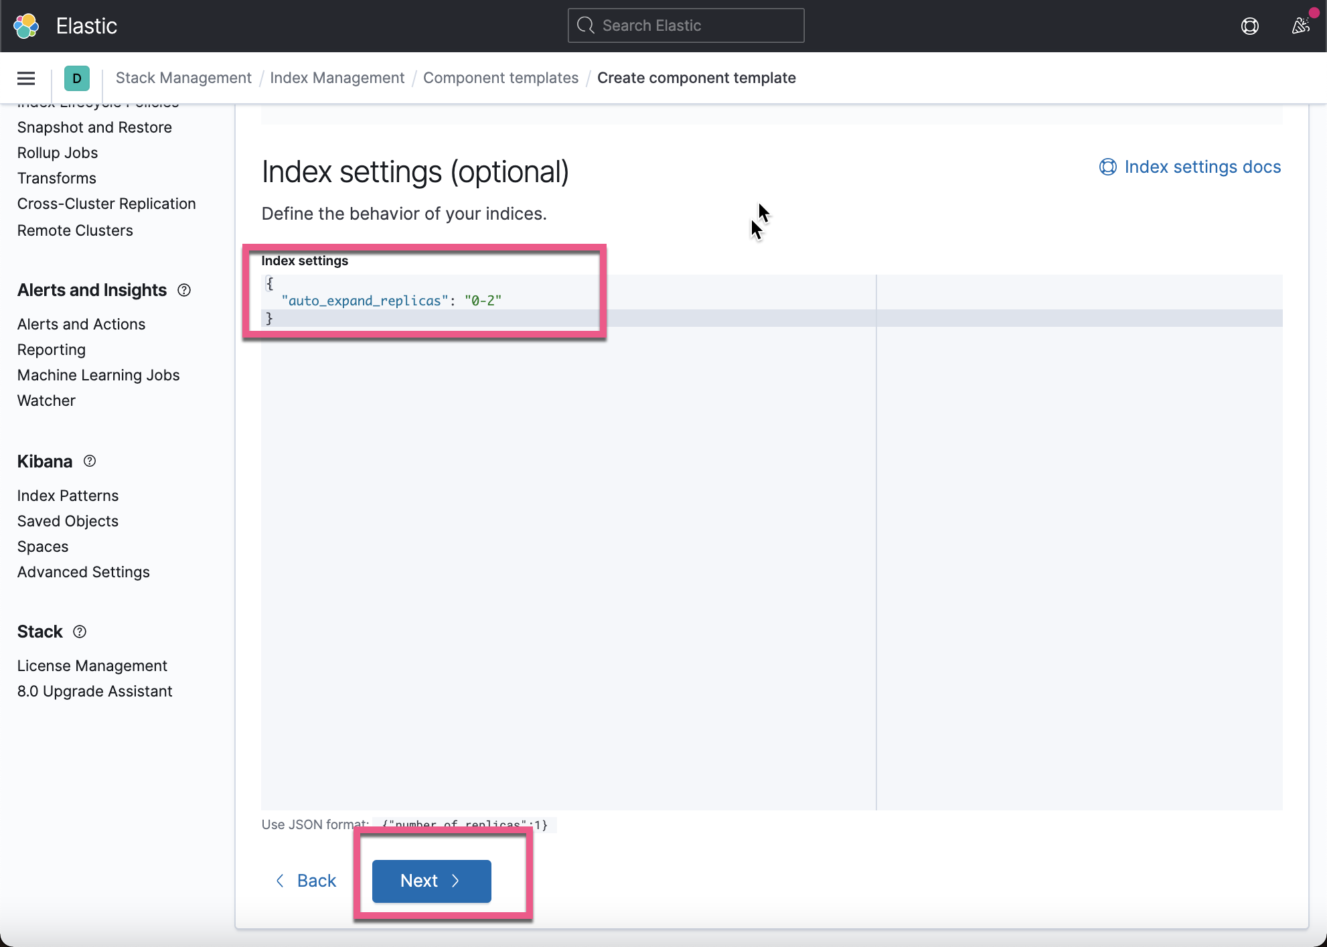This screenshot has height=947, width=1327.
Task: Open the help icon next to Kibana heading
Action: point(90,461)
